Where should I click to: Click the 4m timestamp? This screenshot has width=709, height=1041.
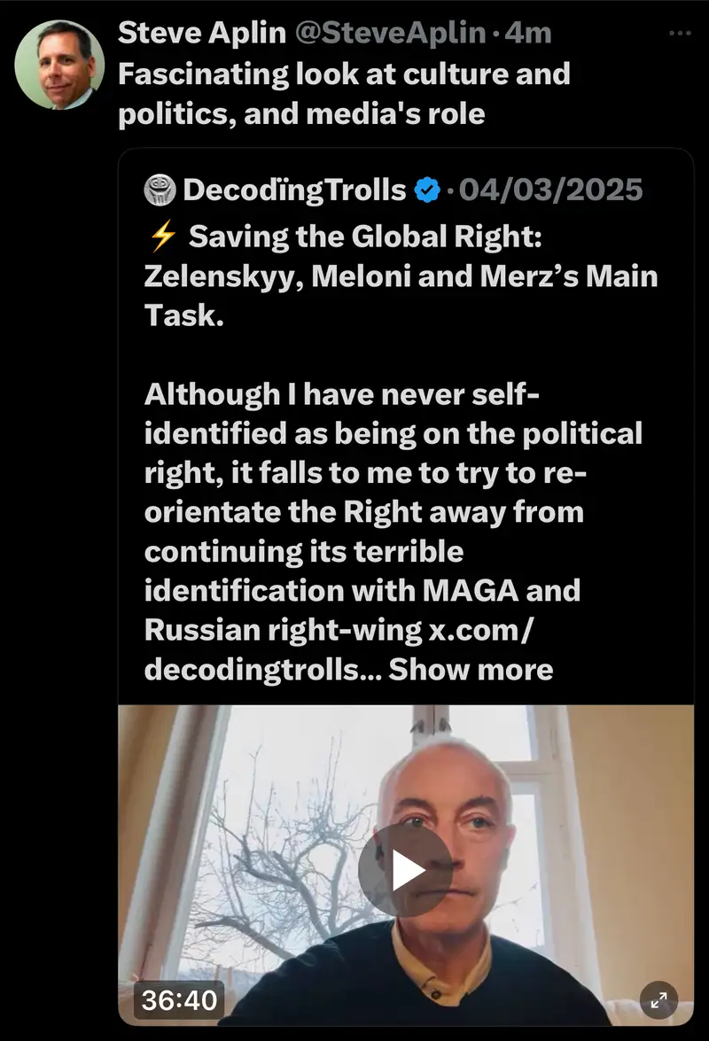coord(528,33)
